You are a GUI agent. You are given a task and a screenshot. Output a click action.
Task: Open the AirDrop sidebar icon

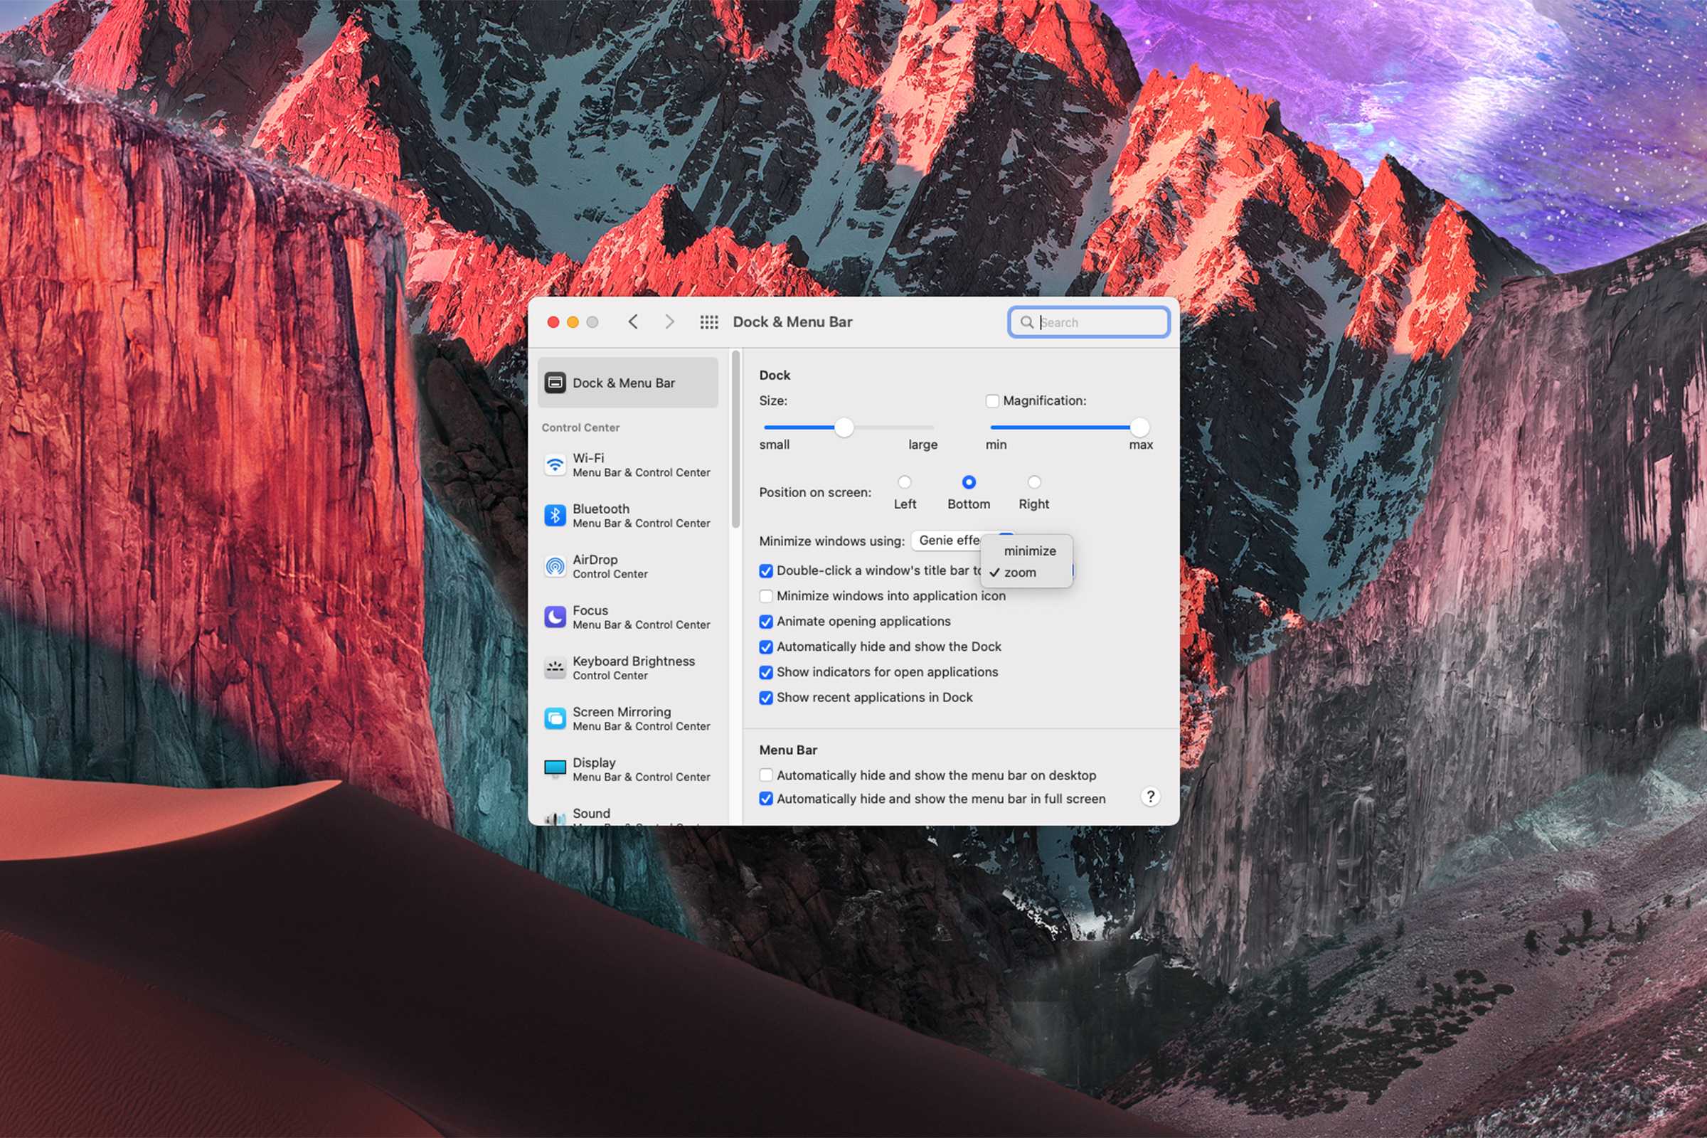(x=555, y=566)
